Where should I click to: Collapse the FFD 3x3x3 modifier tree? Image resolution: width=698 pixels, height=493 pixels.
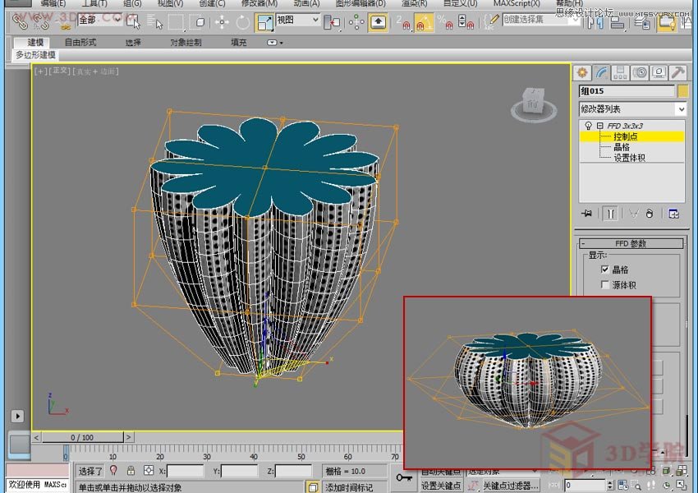click(x=600, y=126)
